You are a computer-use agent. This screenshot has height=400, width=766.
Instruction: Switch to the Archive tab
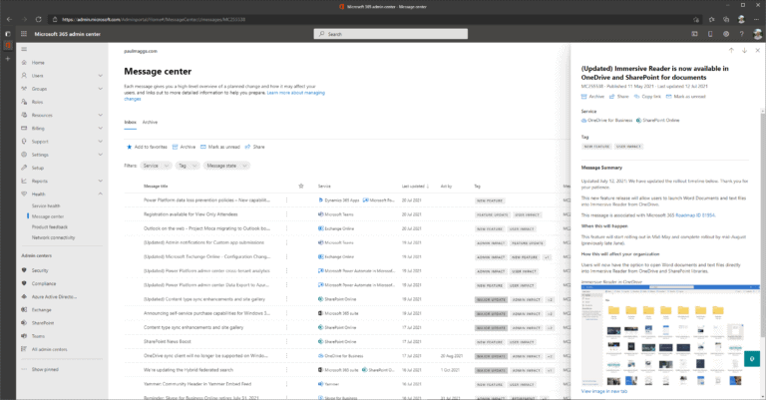[x=149, y=121]
